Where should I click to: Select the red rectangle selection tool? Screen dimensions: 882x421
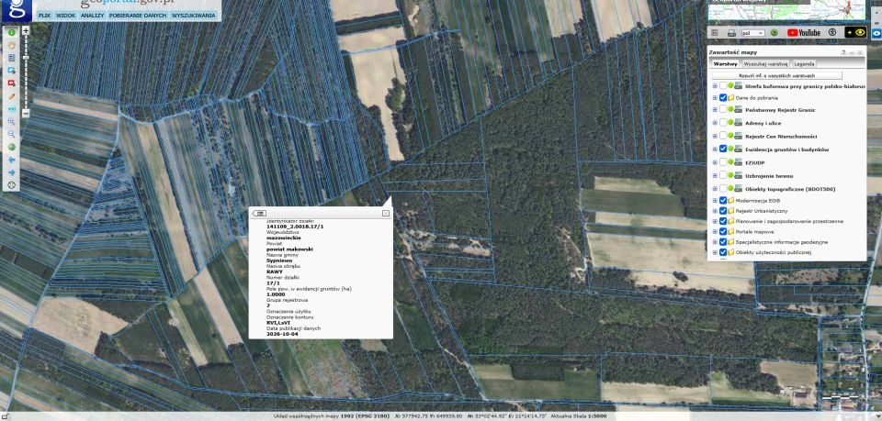coord(11,83)
